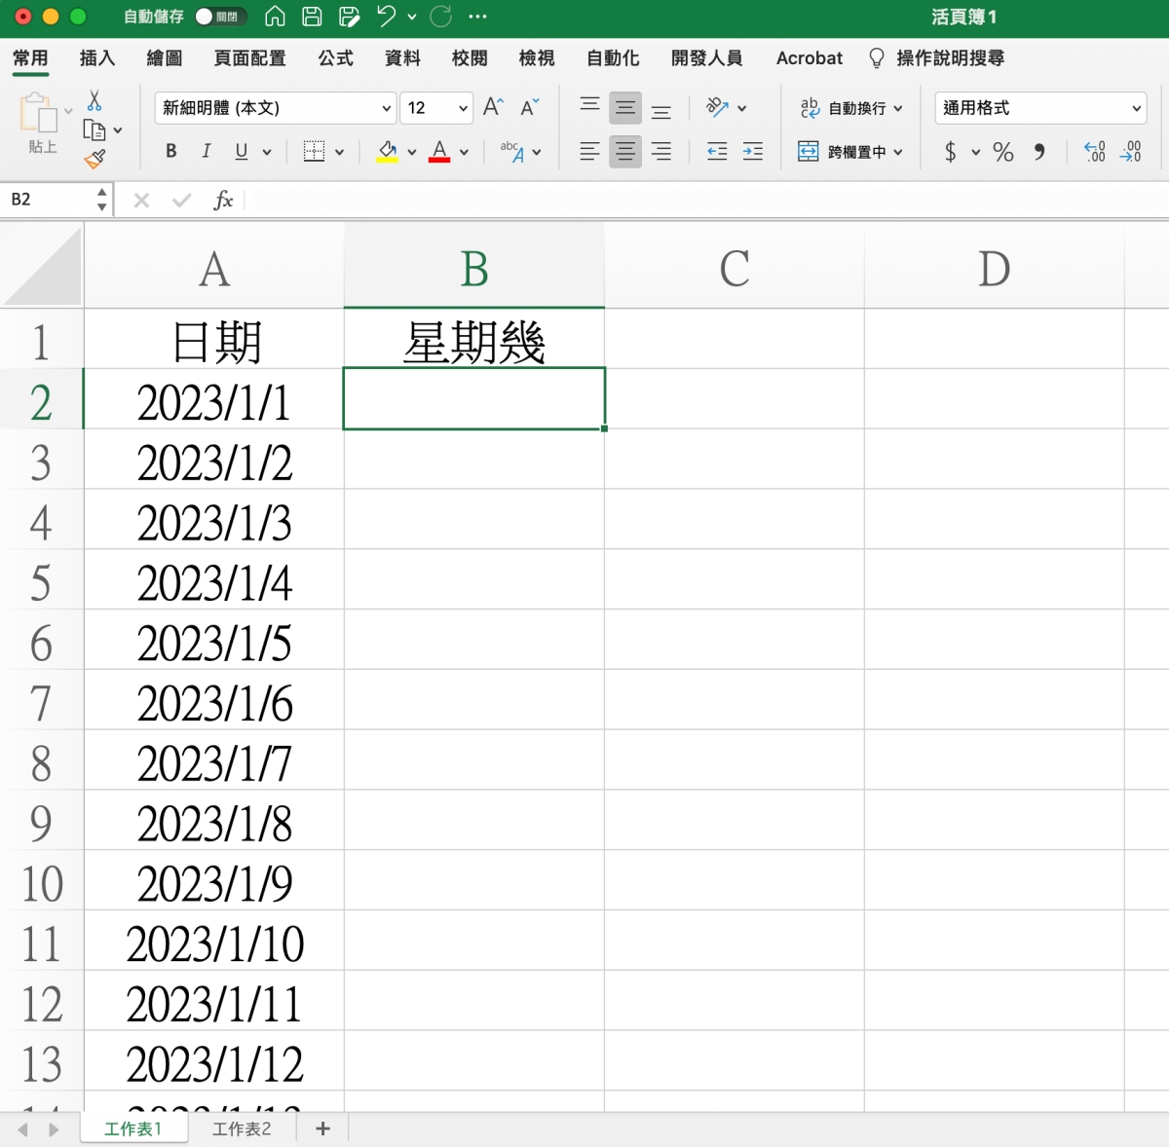The height and width of the screenshot is (1147, 1169).
Task: Click the fx Insert Function icon
Action: (224, 200)
